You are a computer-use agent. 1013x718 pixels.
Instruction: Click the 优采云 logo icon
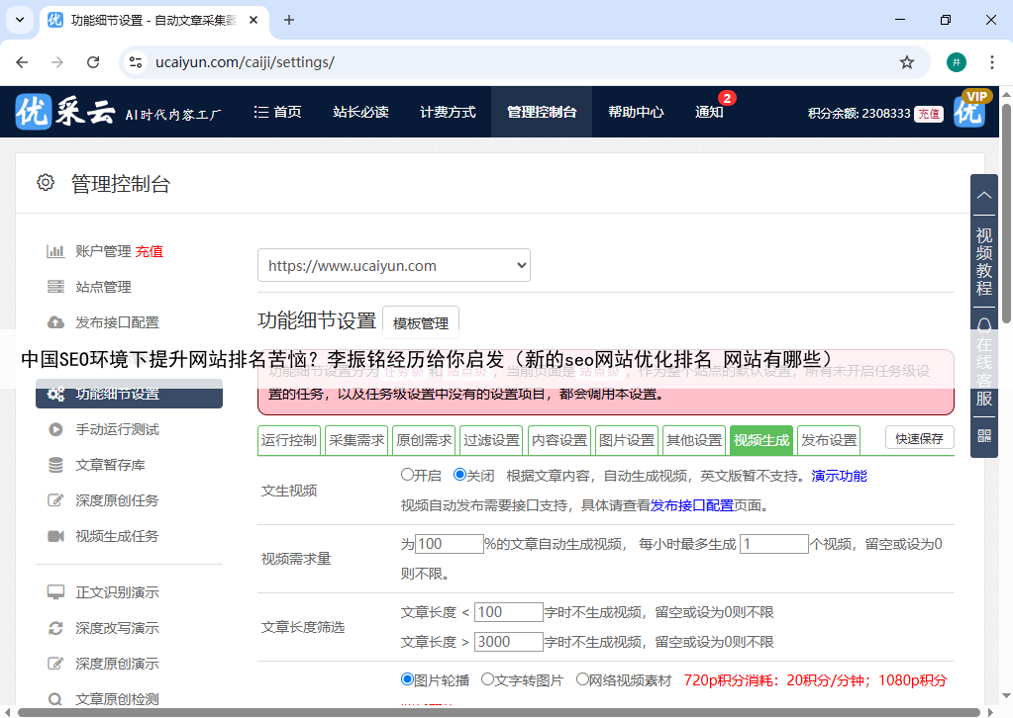[34, 112]
